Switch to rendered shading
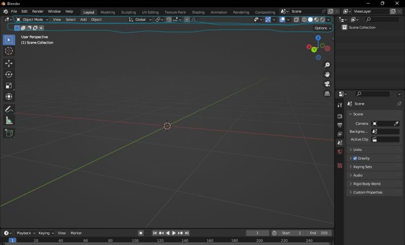The height and width of the screenshot is (245, 405). (322, 20)
